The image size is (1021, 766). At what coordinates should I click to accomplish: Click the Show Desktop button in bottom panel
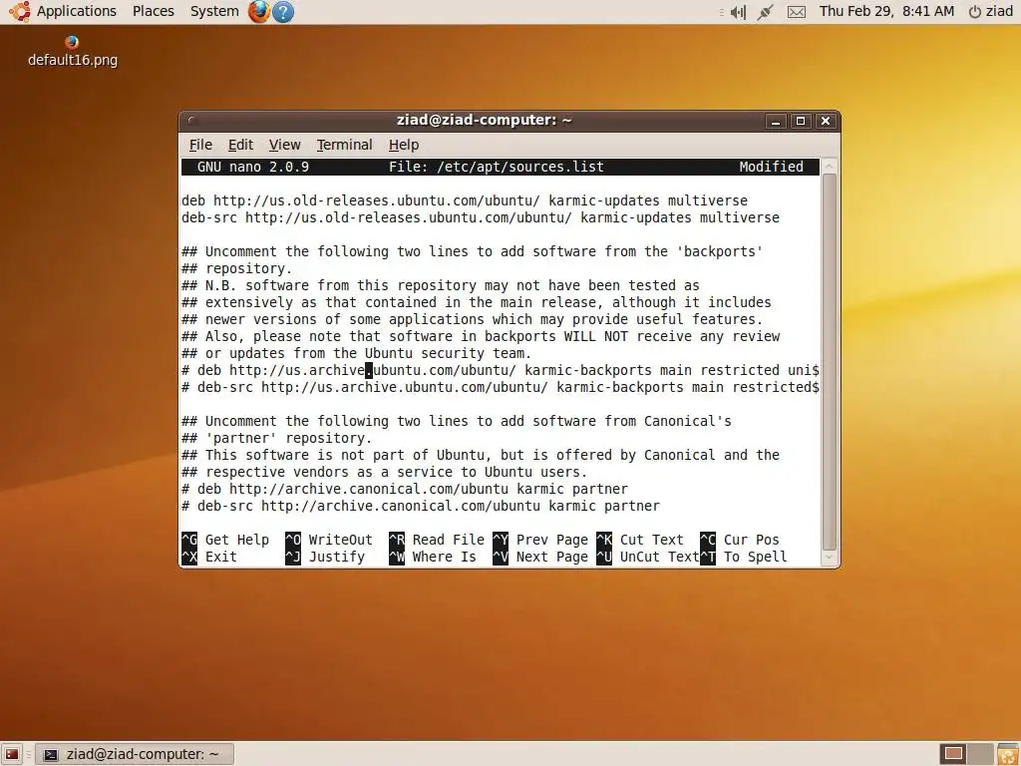pos(12,754)
